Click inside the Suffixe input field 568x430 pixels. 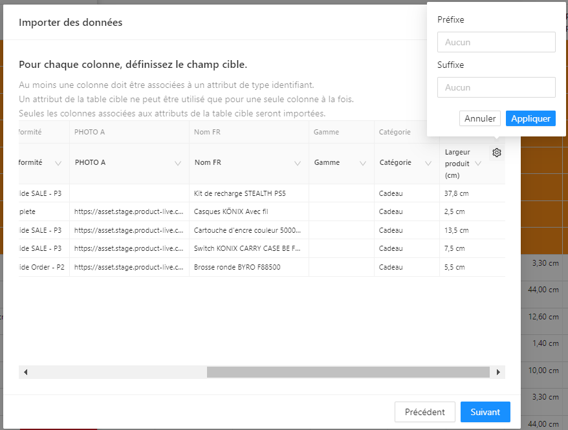(496, 87)
